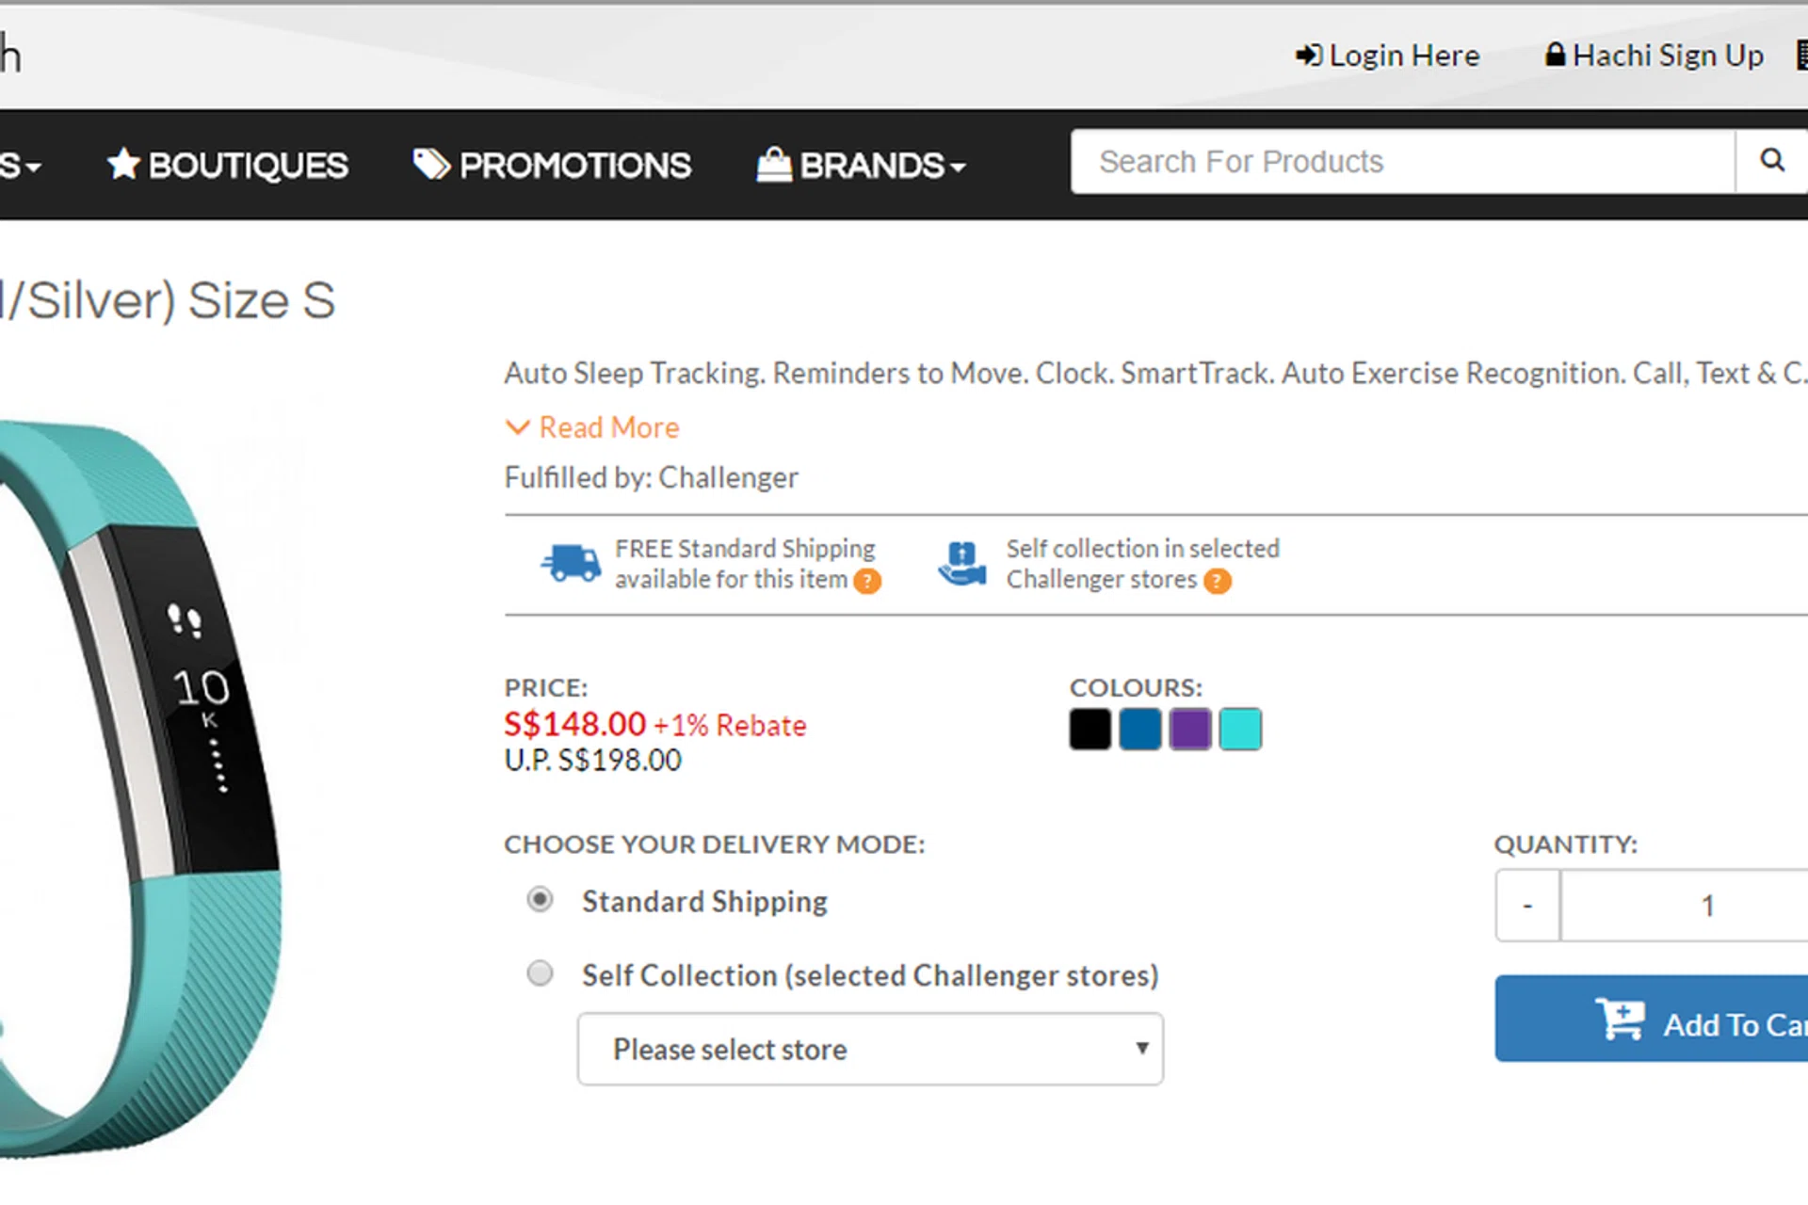
Task: Click the Add To Cart trolley icon
Action: [x=1620, y=1019]
